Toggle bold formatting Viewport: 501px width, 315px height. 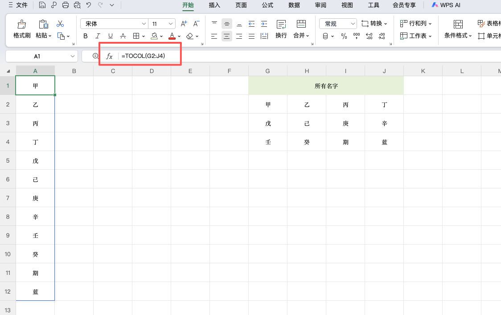[x=86, y=36]
